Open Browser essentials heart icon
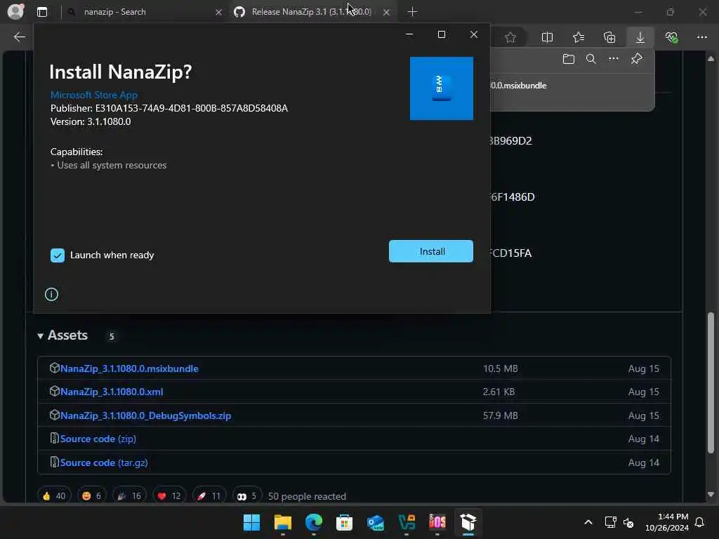Image resolution: width=719 pixels, height=539 pixels. 671,38
